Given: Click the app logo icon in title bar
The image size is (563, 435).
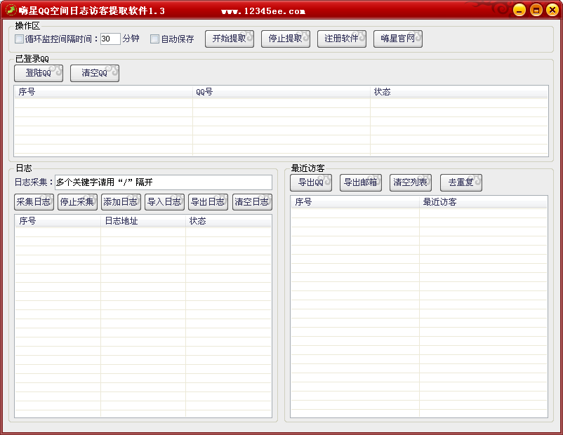Looking at the screenshot, I should pyautogui.click(x=11, y=10).
